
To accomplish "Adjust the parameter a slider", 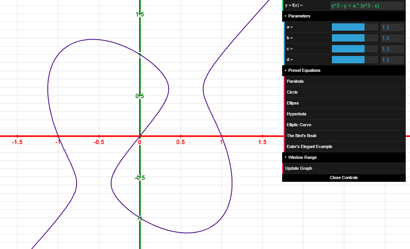I will 354,27.
